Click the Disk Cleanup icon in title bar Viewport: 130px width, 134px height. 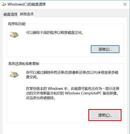click(4, 4)
